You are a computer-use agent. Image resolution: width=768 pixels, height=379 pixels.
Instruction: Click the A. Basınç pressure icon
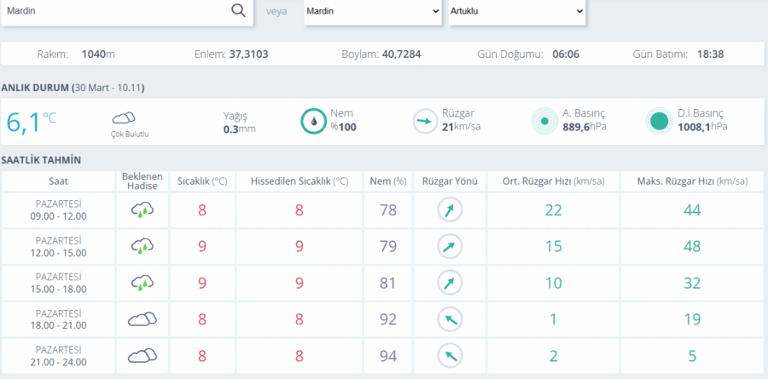[544, 121]
